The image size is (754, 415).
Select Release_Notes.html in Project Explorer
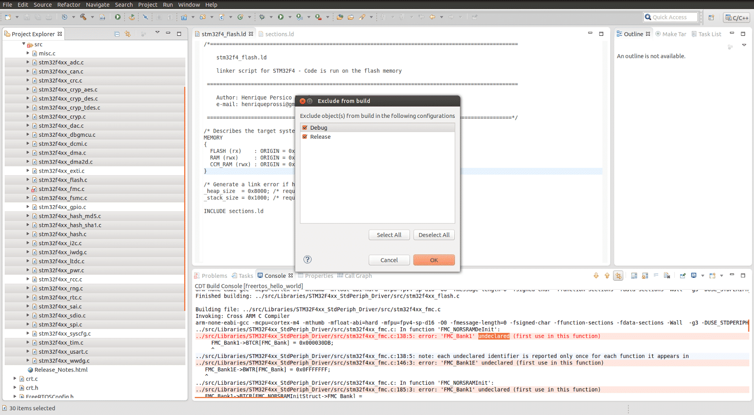pos(61,370)
